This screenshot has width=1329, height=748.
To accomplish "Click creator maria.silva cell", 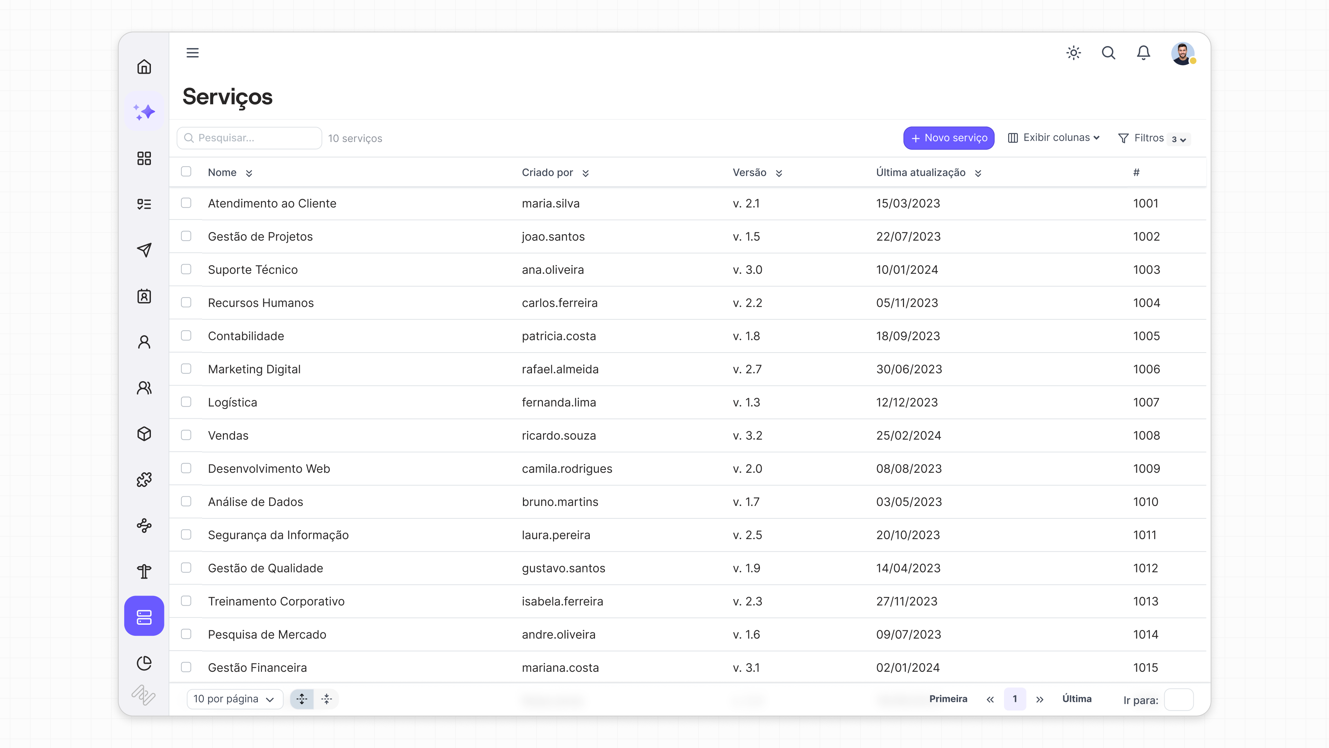I will pos(551,203).
